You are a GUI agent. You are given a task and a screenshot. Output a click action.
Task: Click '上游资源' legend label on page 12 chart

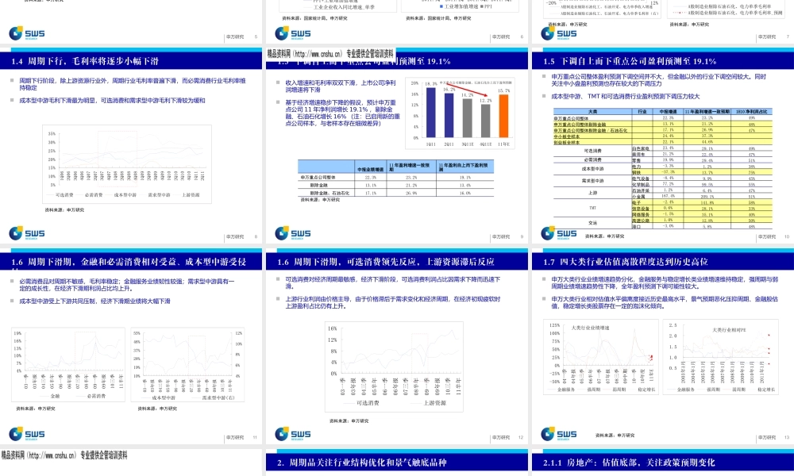pos(434,403)
